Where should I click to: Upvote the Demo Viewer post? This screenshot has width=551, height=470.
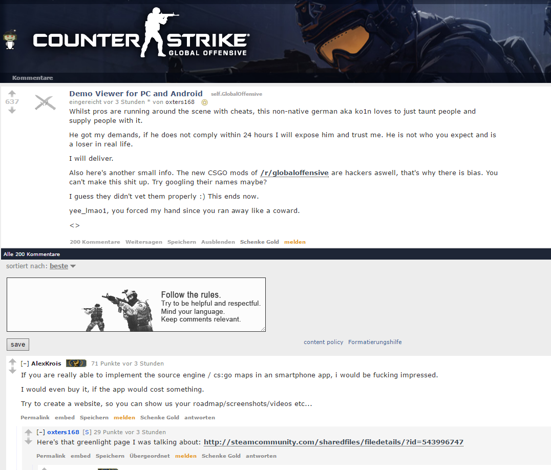[x=12, y=94]
